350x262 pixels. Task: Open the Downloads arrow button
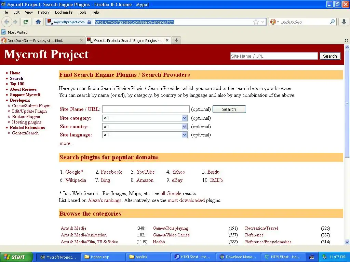[x=344, y=22]
